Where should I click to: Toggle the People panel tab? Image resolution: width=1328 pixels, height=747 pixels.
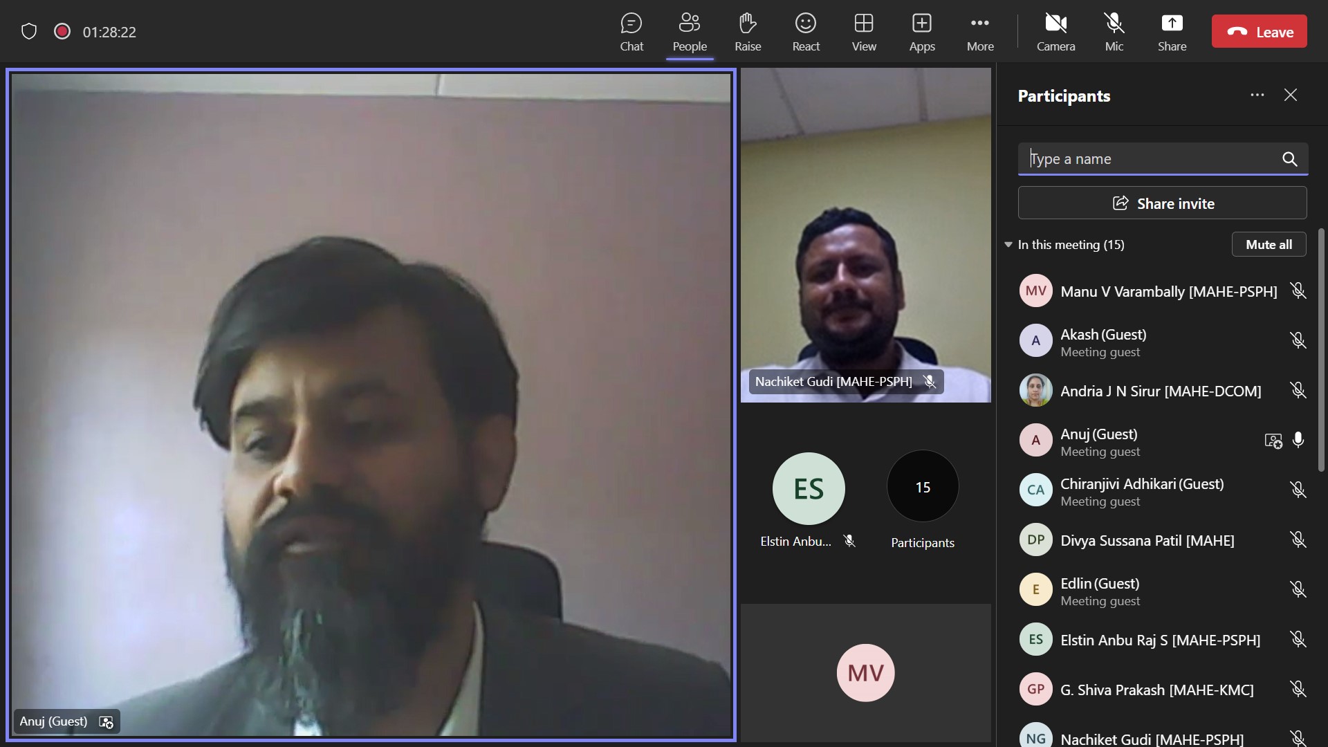[x=689, y=32]
